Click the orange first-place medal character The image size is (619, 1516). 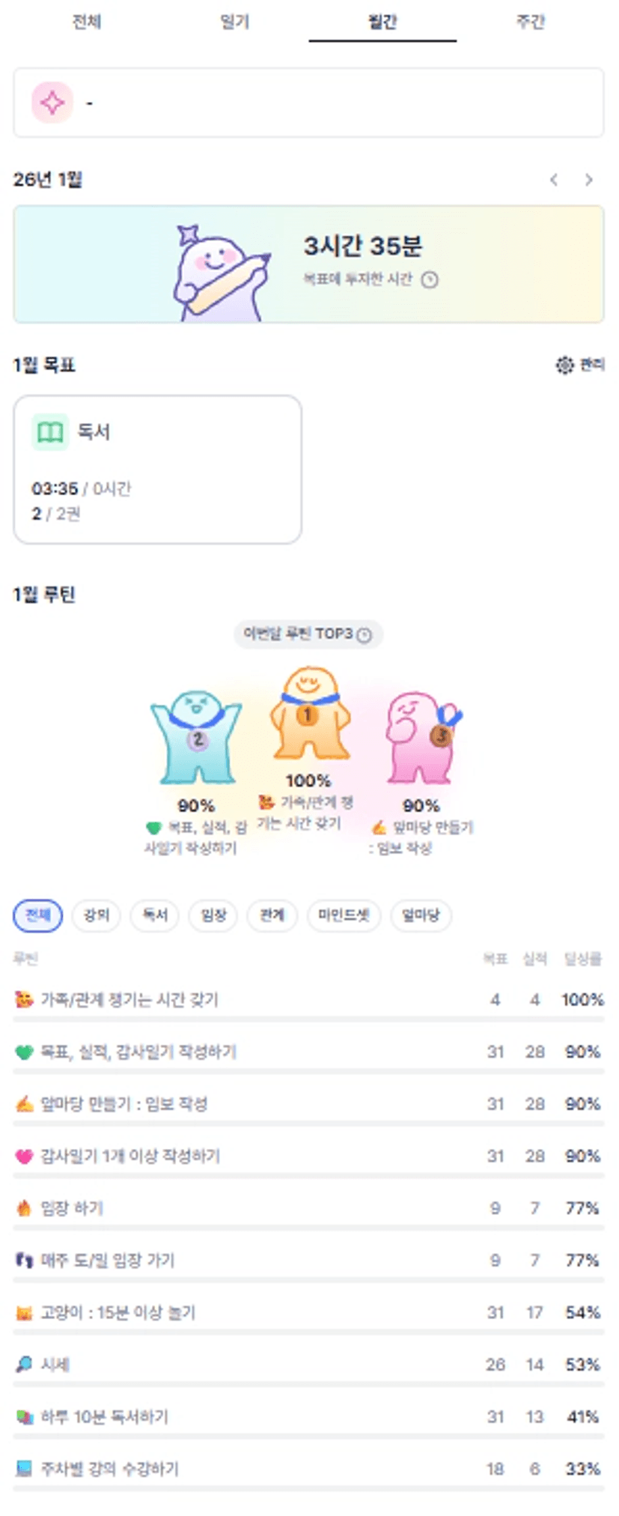pos(309,715)
